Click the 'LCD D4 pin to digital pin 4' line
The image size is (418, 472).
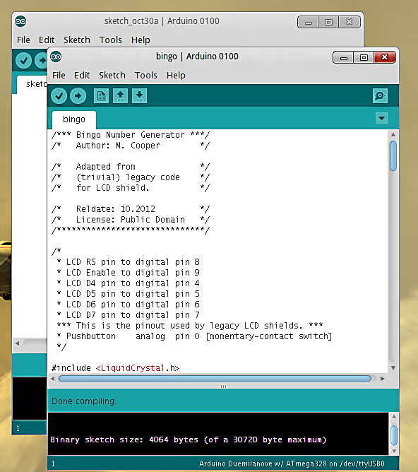(128, 283)
